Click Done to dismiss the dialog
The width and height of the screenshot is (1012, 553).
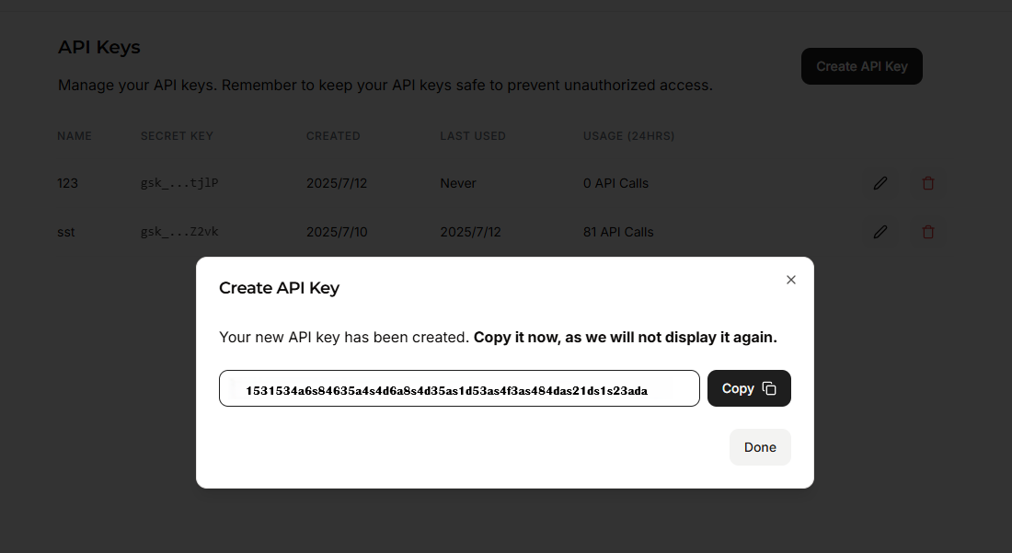point(760,447)
